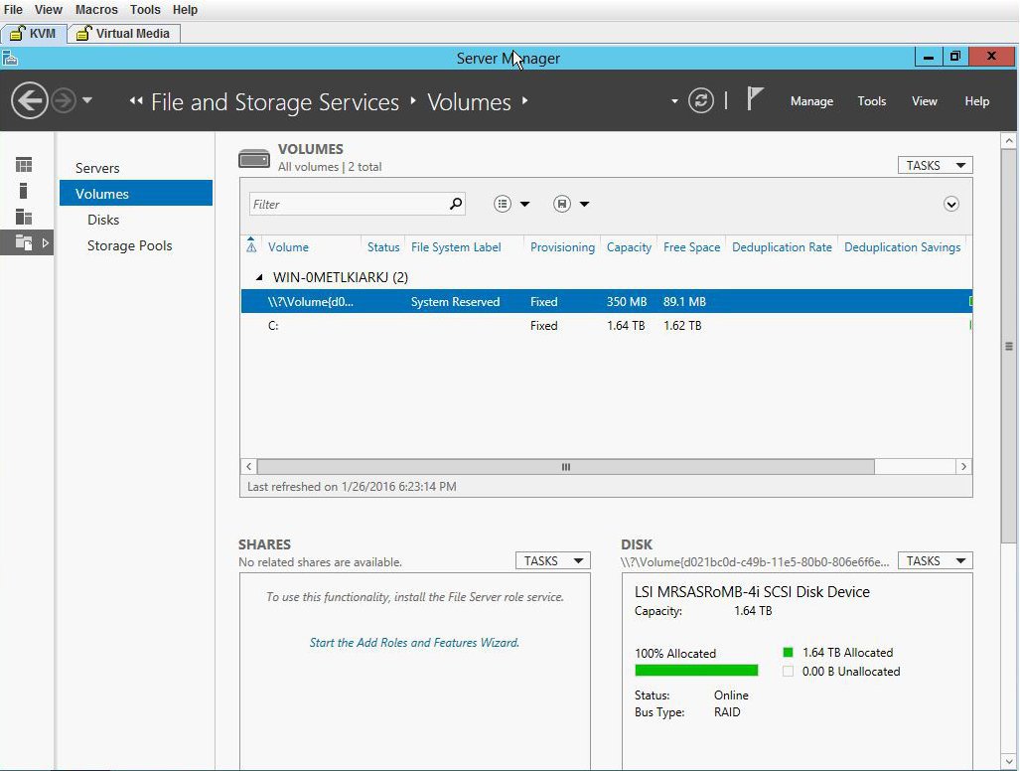
Task: Select the System Reserved volume row
Action: 606,301
